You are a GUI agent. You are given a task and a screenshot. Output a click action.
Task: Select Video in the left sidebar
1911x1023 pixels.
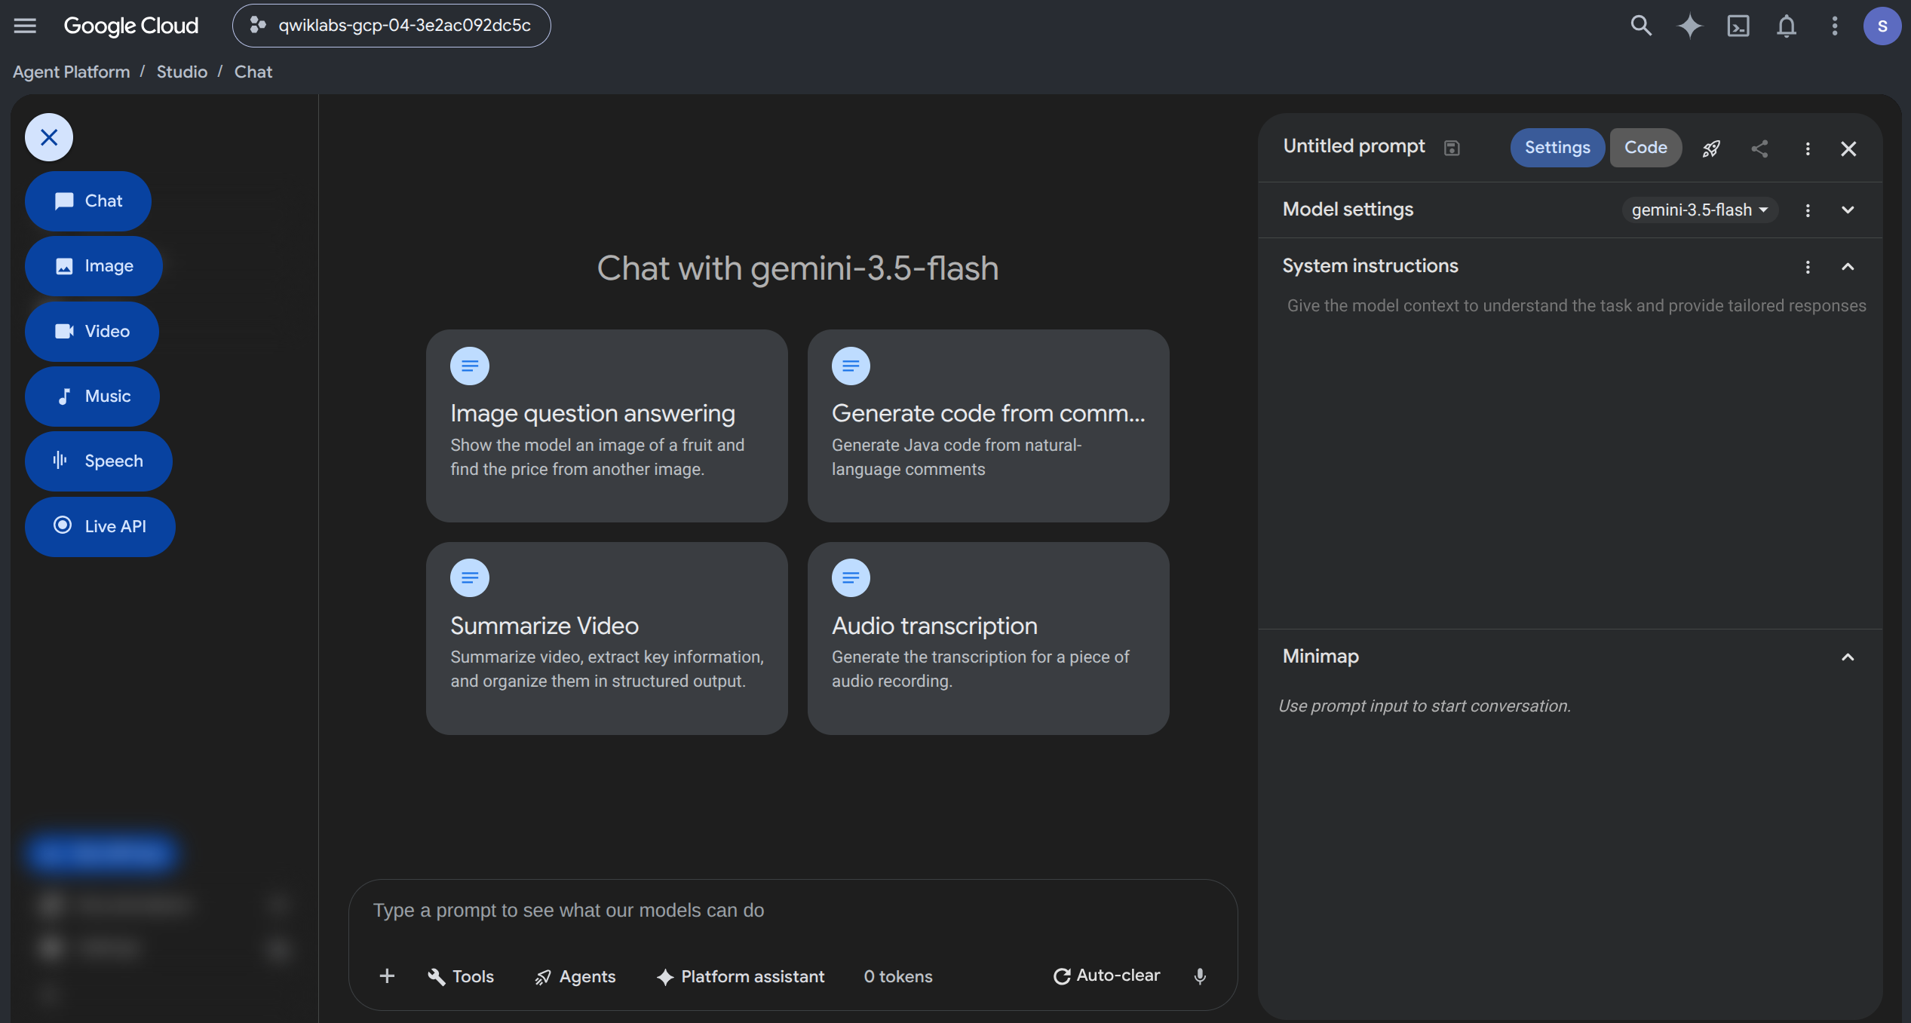92,332
